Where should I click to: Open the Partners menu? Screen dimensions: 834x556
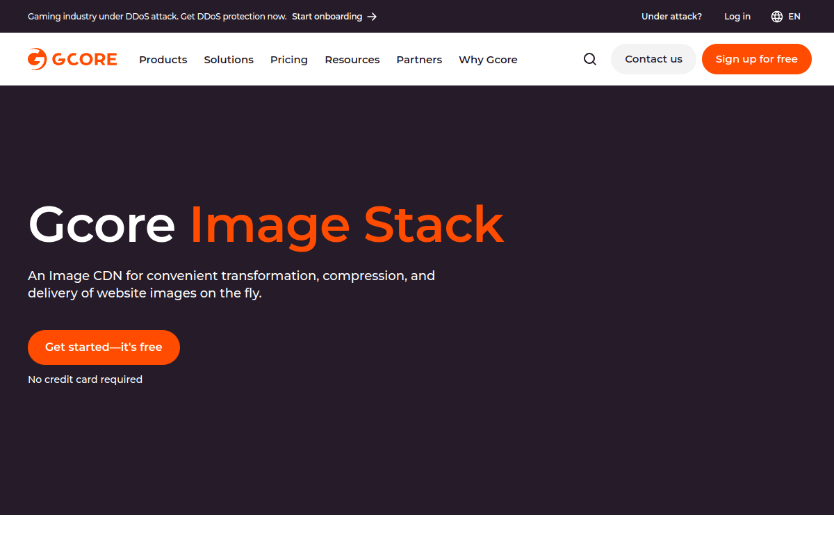(419, 60)
